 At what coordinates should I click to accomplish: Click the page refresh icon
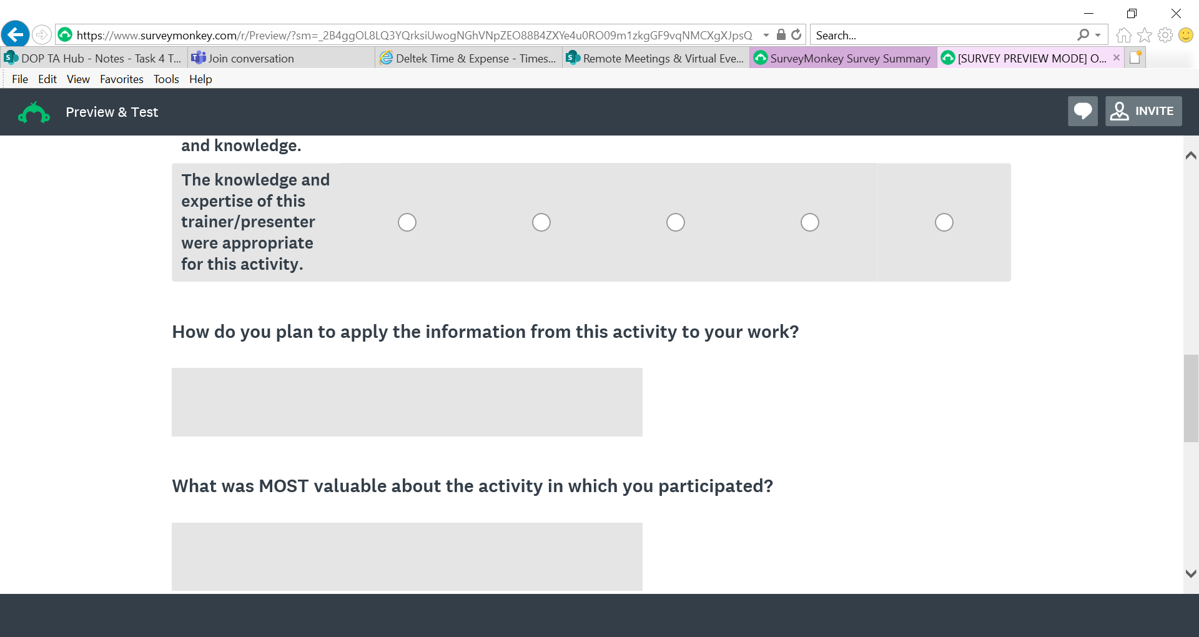click(x=796, y=35)
